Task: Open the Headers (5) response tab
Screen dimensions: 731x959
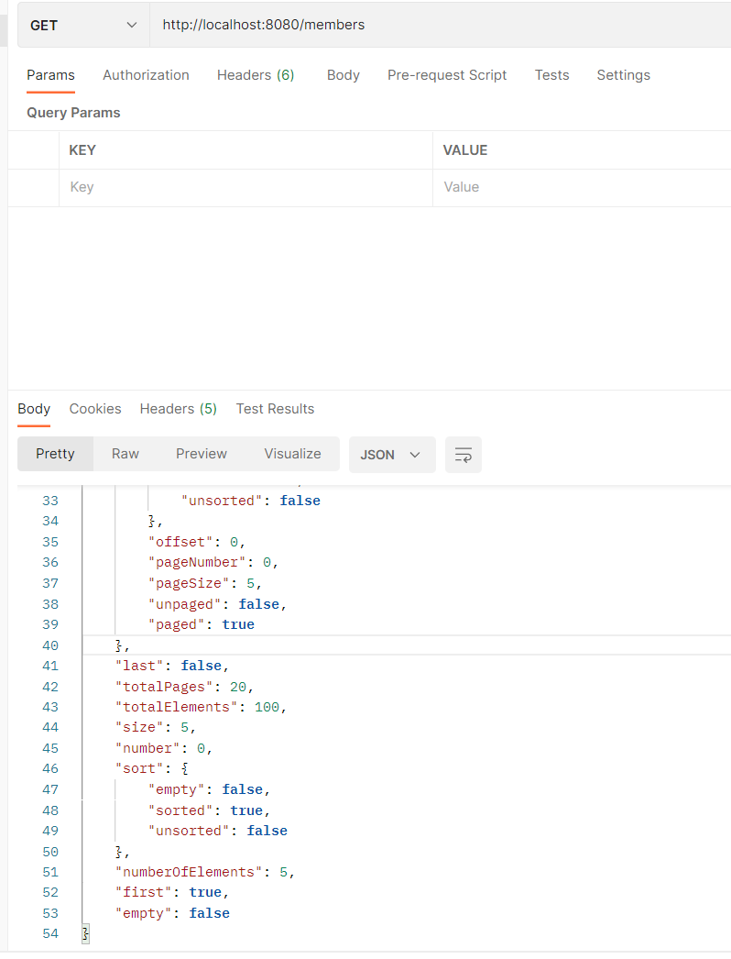Action: pyautogui.click(x=178, y=409)
